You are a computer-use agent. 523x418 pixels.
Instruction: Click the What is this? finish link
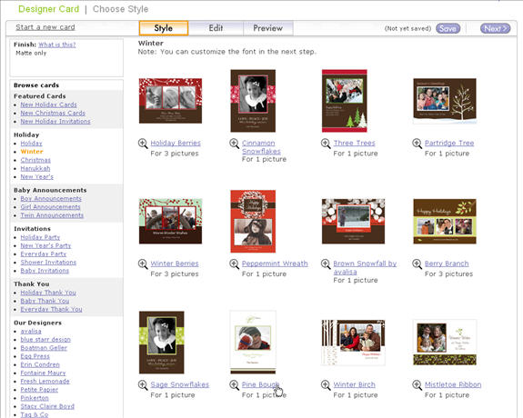[57, 45]
